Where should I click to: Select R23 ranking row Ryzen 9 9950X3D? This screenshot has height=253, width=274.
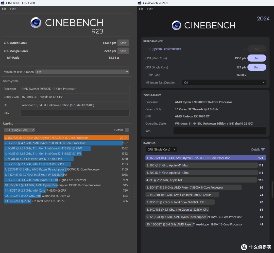point(66,138)
